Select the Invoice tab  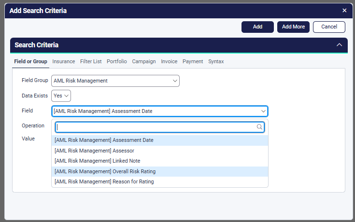pyautogui.click(x=169, y=62)
